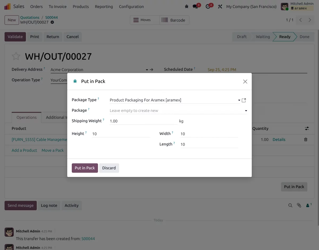Image resolution: width=319 pixels, height=250 pixels.
Task: Search chatter messages magnifier icon
Action: [290, 205]
